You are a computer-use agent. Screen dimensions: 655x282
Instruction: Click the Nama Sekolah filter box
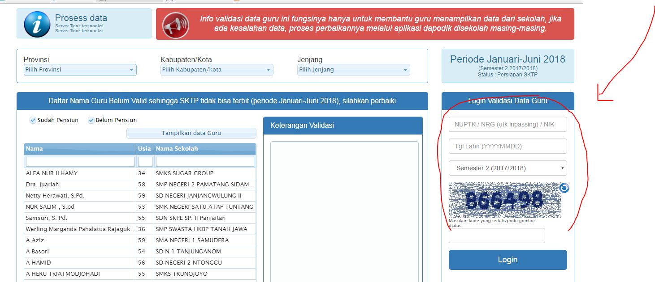[205, 162]
